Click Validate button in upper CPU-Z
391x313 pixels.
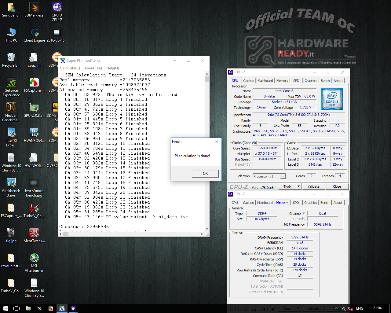pyautogui.click(x=313, y=186)
